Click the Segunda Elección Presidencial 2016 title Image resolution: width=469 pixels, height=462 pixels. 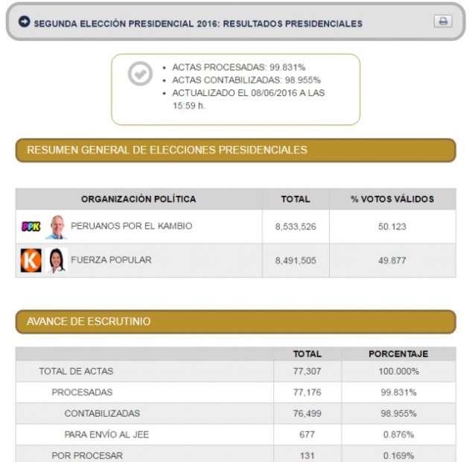coord(198,23)
